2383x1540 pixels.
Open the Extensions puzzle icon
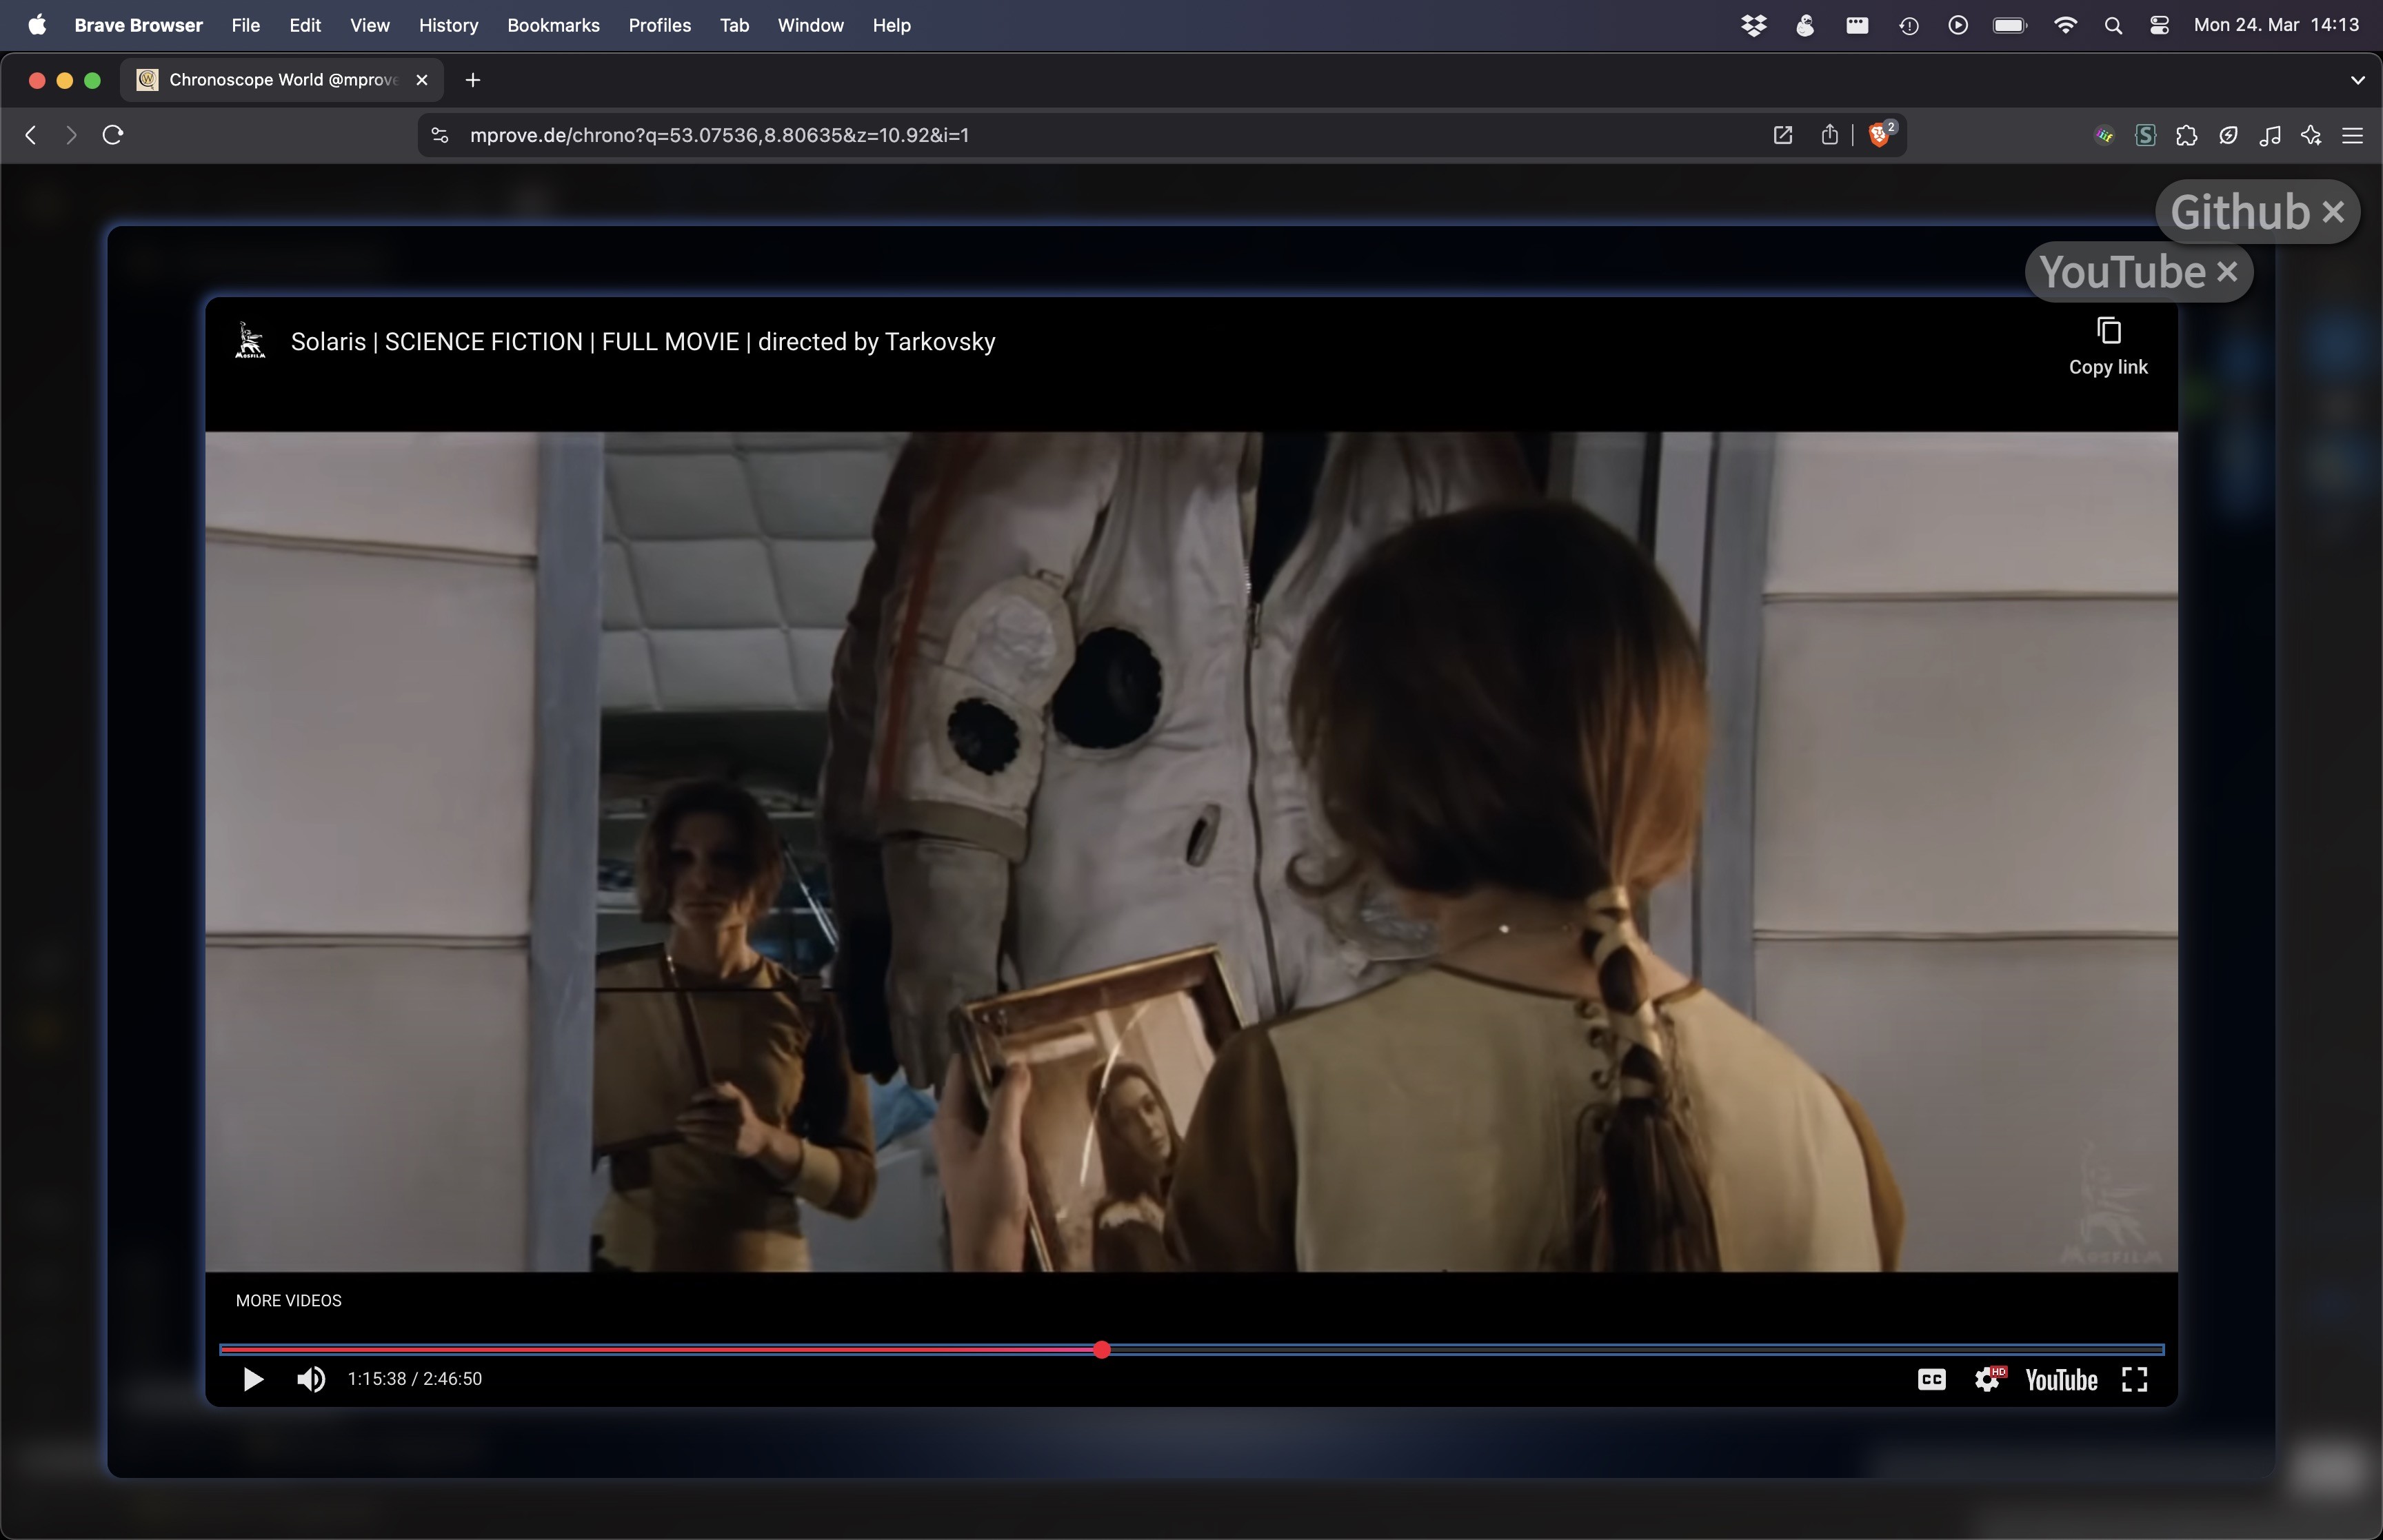(x=2186, y=135)
